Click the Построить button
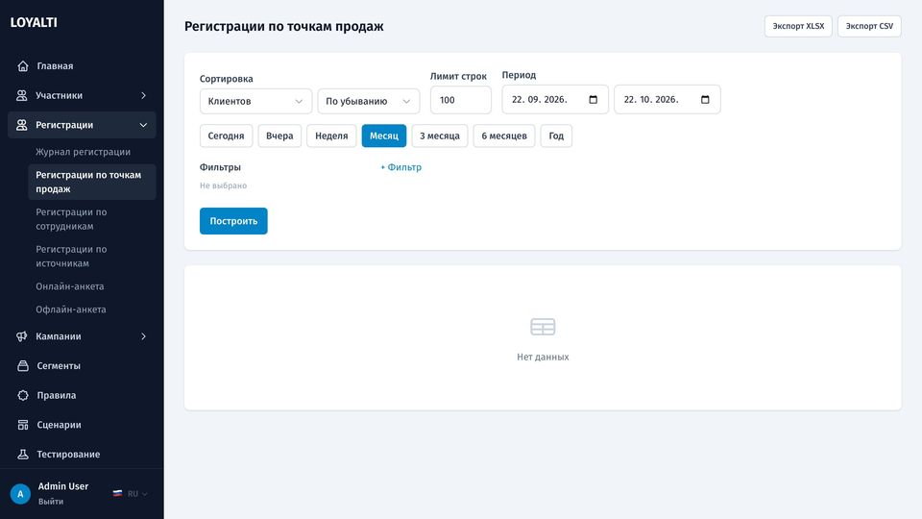The image size is (922, 519). click(x=233, y=221)
